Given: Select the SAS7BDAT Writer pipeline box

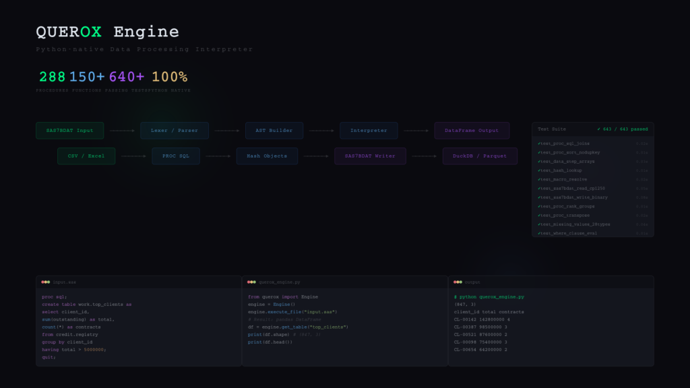Looking at the screenshot, I should (x=370, y=156).
